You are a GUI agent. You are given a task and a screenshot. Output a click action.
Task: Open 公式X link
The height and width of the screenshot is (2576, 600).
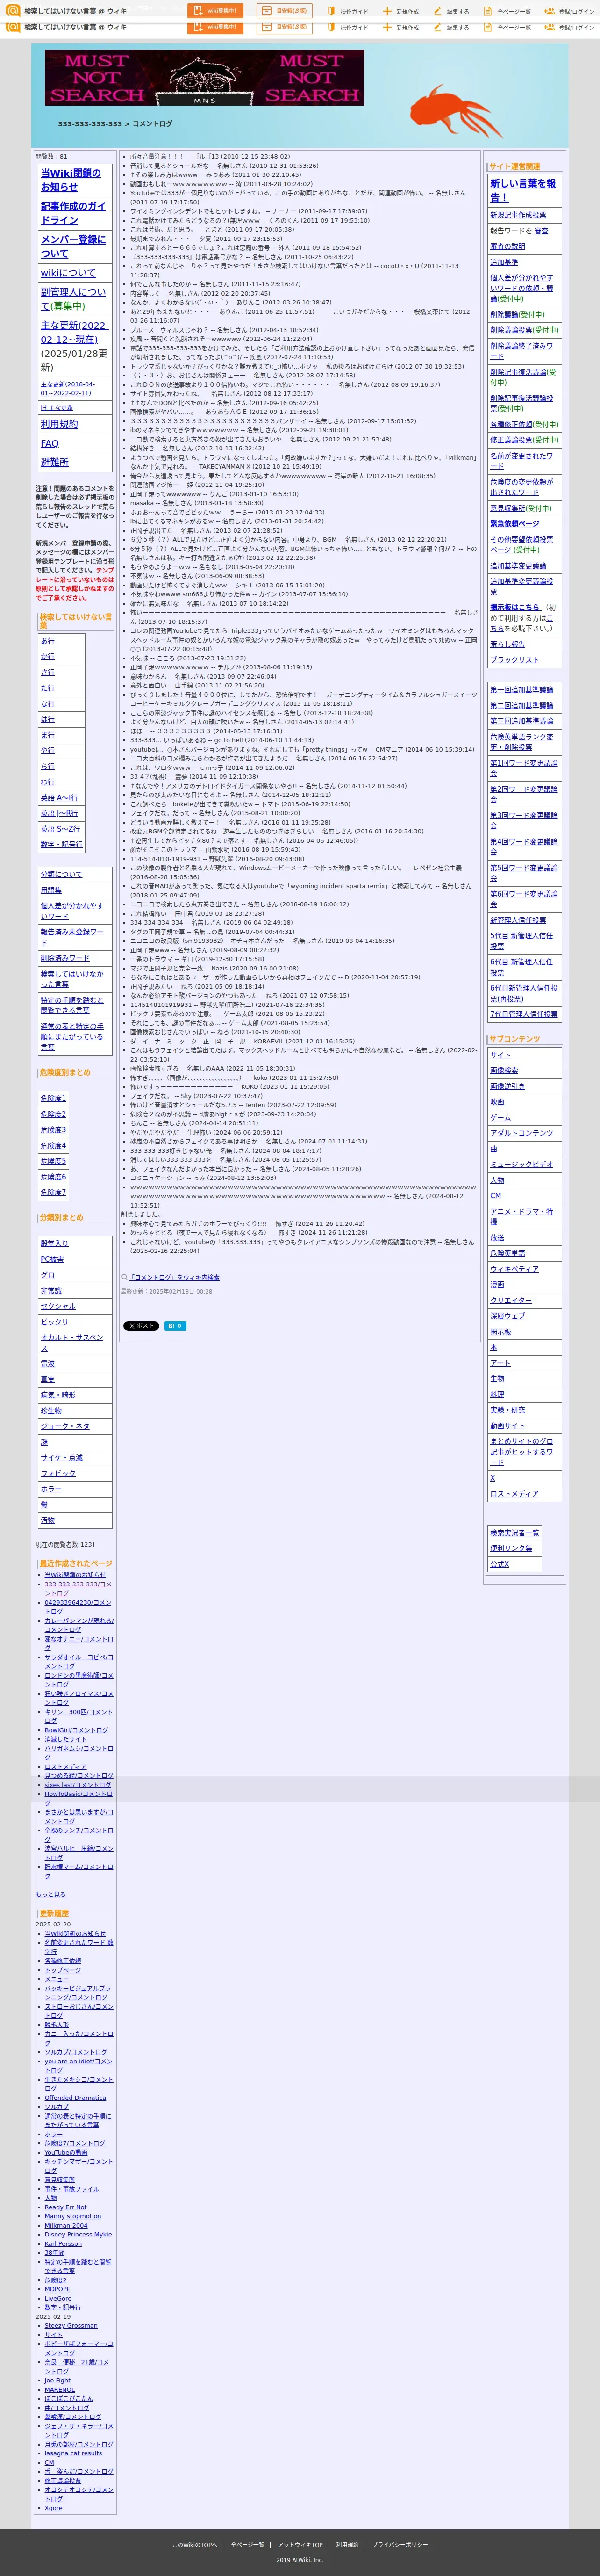pos(499,1564)
